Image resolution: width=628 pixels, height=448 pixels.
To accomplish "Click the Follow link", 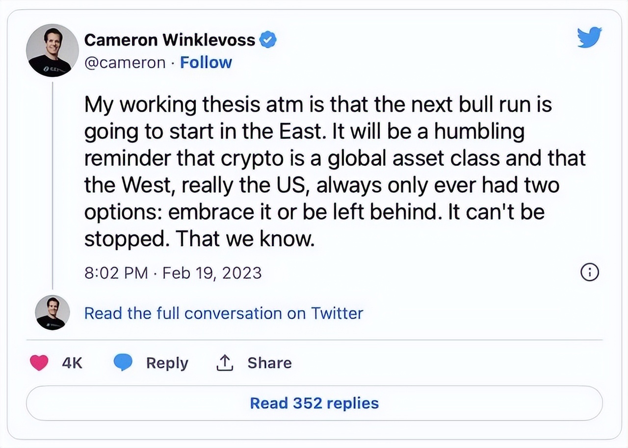I will pyautogui.click(x=206, y=62).
